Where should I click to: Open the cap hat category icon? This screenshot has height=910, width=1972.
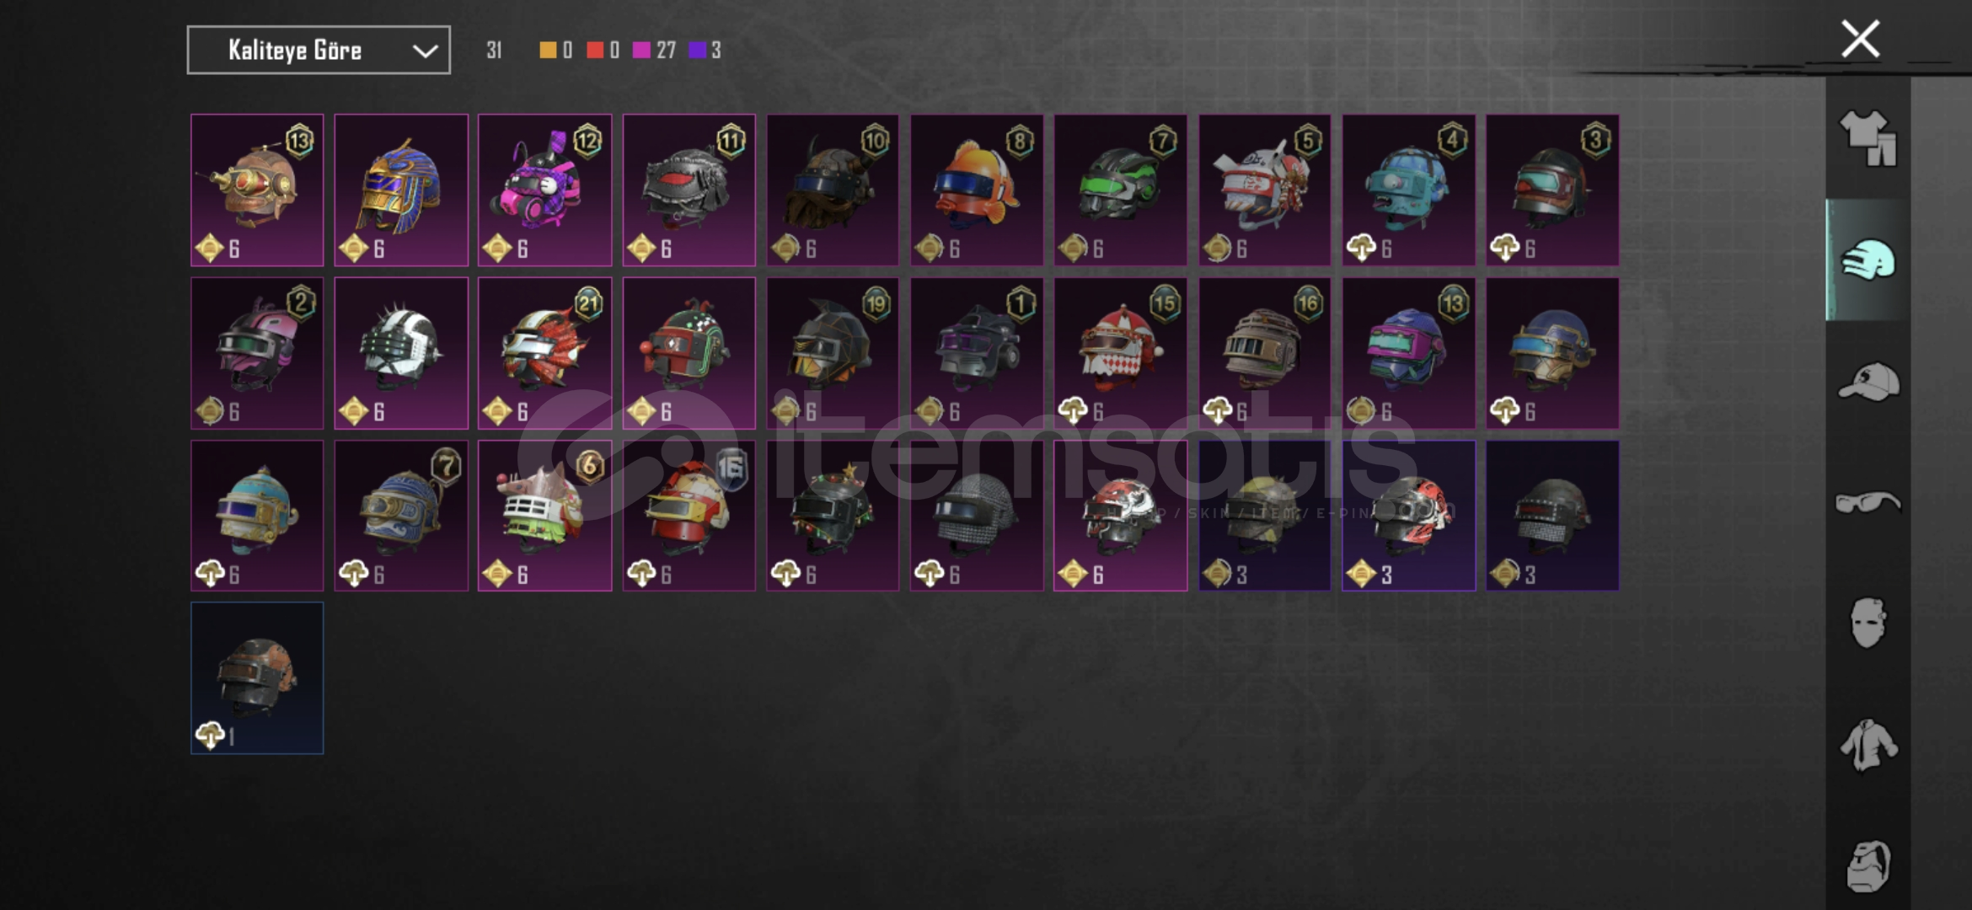pos(1868,382)
